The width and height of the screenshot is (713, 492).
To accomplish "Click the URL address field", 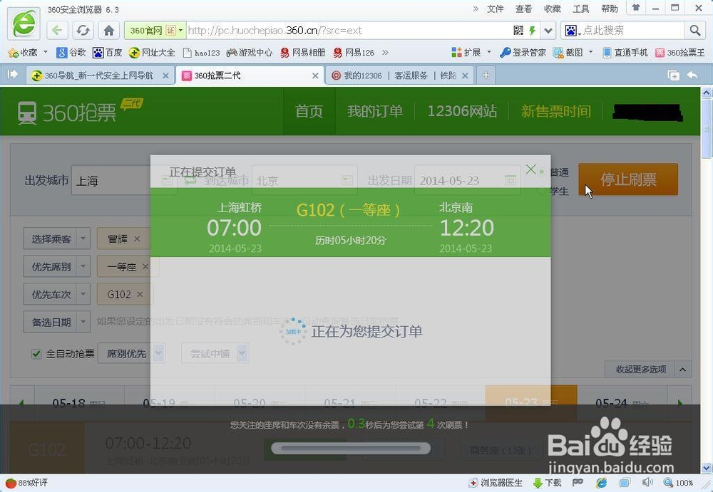I will pyautogui.click(x=348, y=31).
